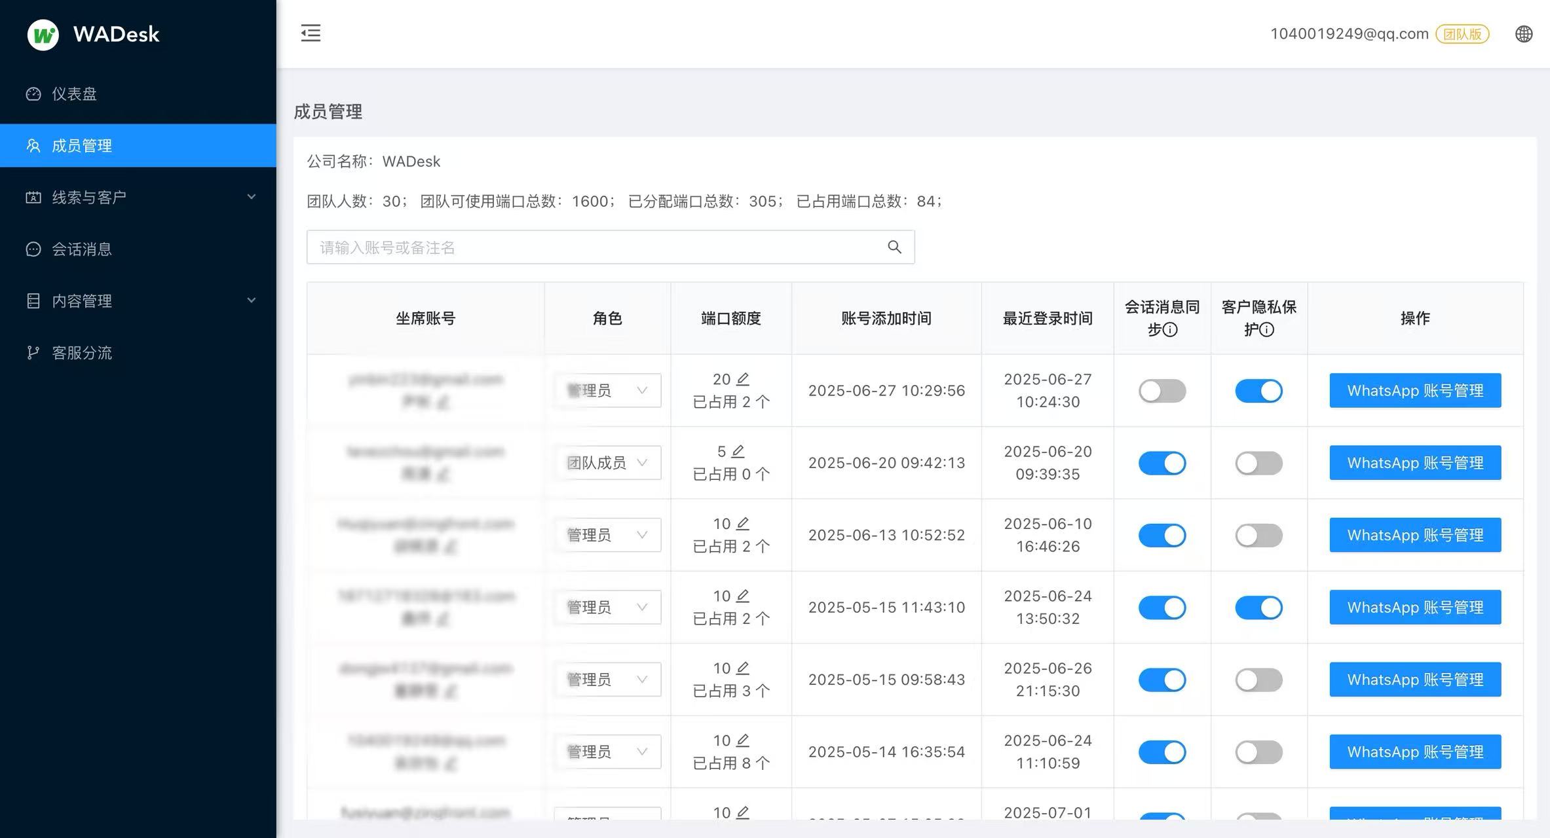
Task: Click the 线索与客户 contact card icon
Action: click(x=33, y=197)
